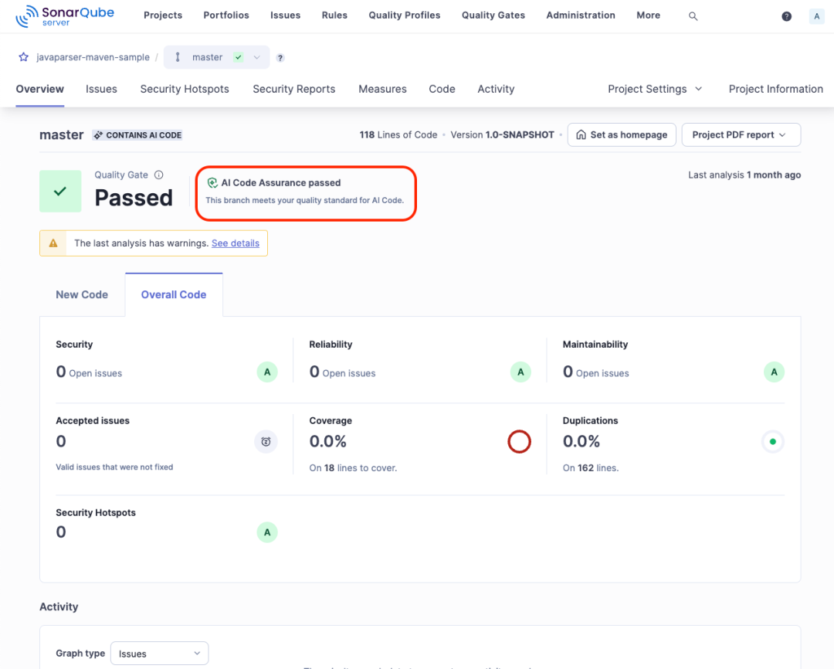
Task: Click the Security rating A badge
Action: coord(267,372)
